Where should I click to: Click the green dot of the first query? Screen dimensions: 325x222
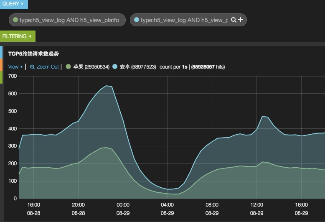pyautogui.click(x=15, y=20)
